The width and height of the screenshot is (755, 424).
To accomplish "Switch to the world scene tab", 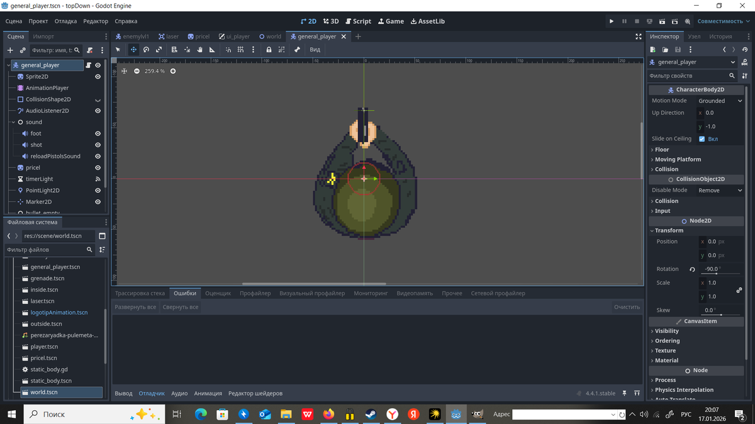I will tap(270, 36).
